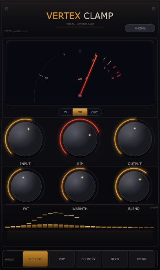Select the GR meter mode

pyautogui.click(x=80, y=112)
